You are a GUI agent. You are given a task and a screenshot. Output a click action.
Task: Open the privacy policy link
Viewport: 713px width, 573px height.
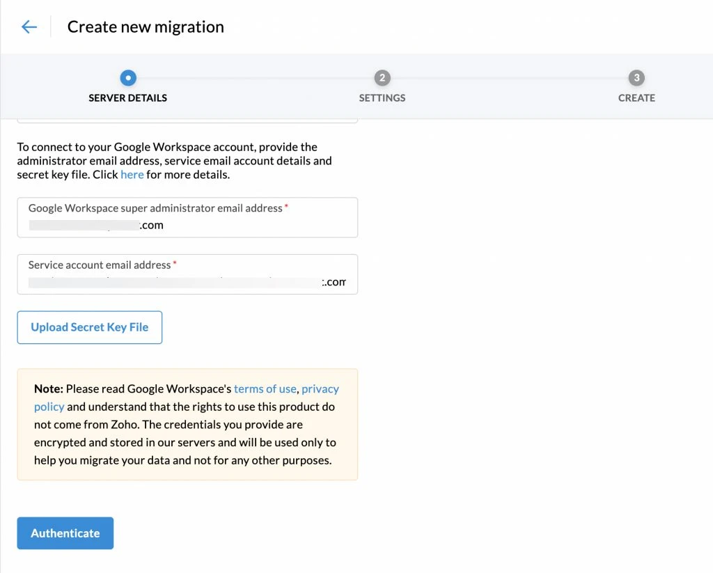click(320, 389)
